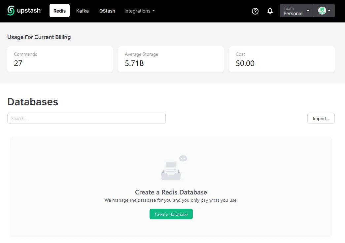This screenshot has width=345, height=243.
Task: Focus the databases Search field
Action: tap(86, 119)
